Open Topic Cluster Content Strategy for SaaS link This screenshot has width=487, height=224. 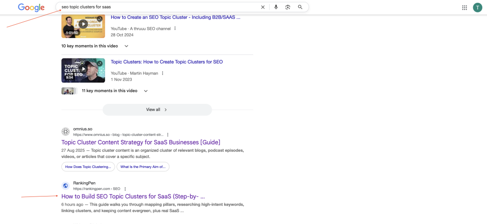[x=141, y=142]
